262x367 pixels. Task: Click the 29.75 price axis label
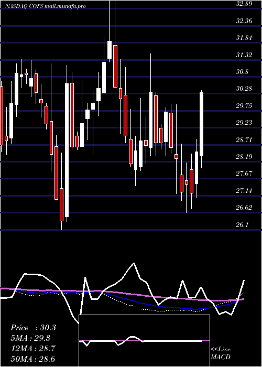[244, 105]
